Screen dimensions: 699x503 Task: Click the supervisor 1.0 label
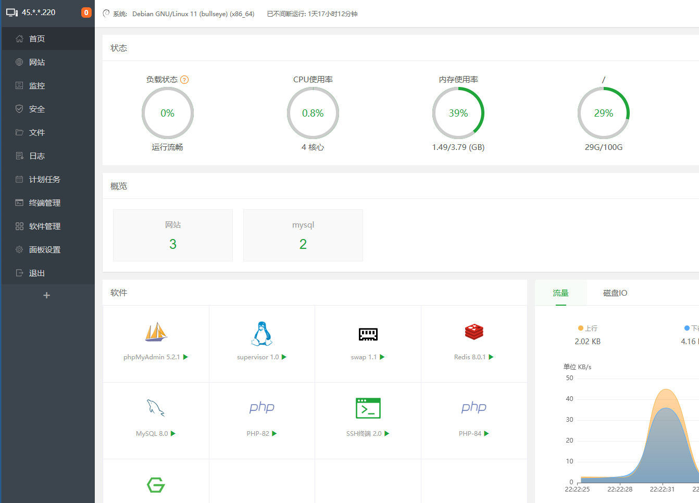tap(258, 357)
